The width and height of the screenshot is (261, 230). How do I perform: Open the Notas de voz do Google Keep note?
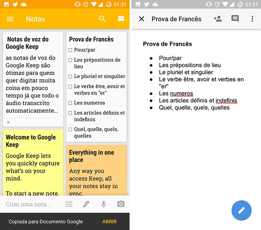tap(33, 79)
